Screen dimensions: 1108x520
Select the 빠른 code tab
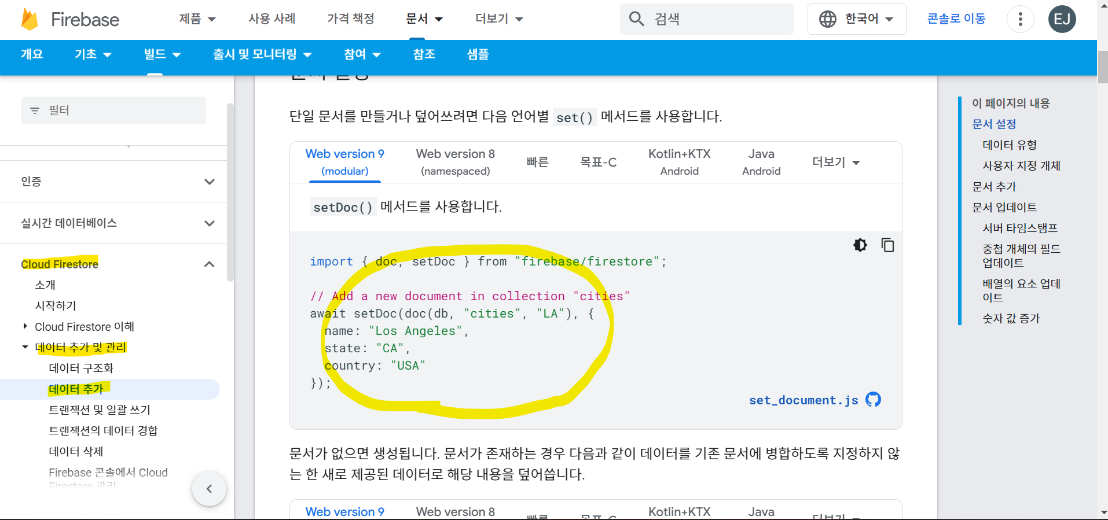coord(537,163)
